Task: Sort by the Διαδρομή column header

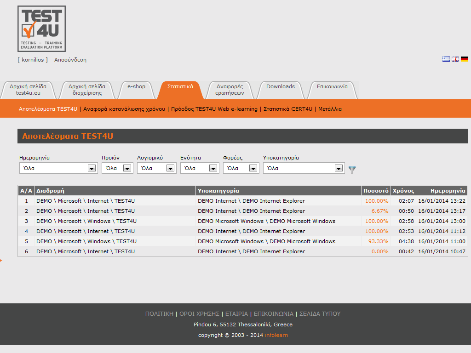Action: click(115, 191)
